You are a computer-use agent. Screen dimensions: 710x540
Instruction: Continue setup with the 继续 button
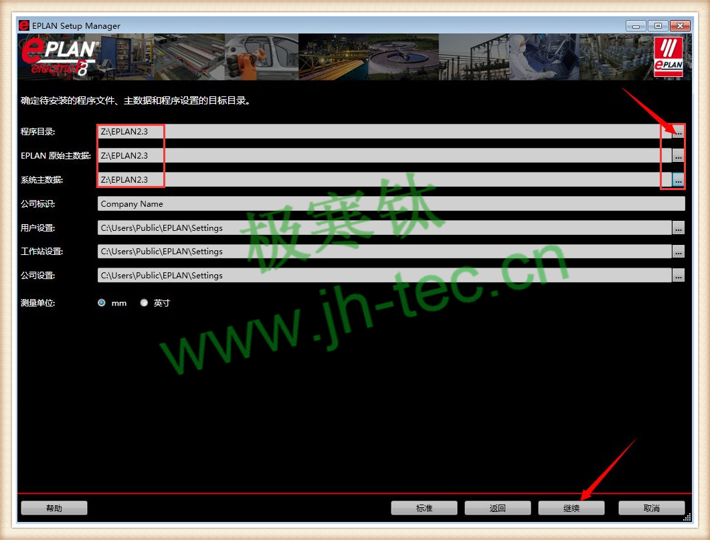pyautogui.click(x=571, y=508)
